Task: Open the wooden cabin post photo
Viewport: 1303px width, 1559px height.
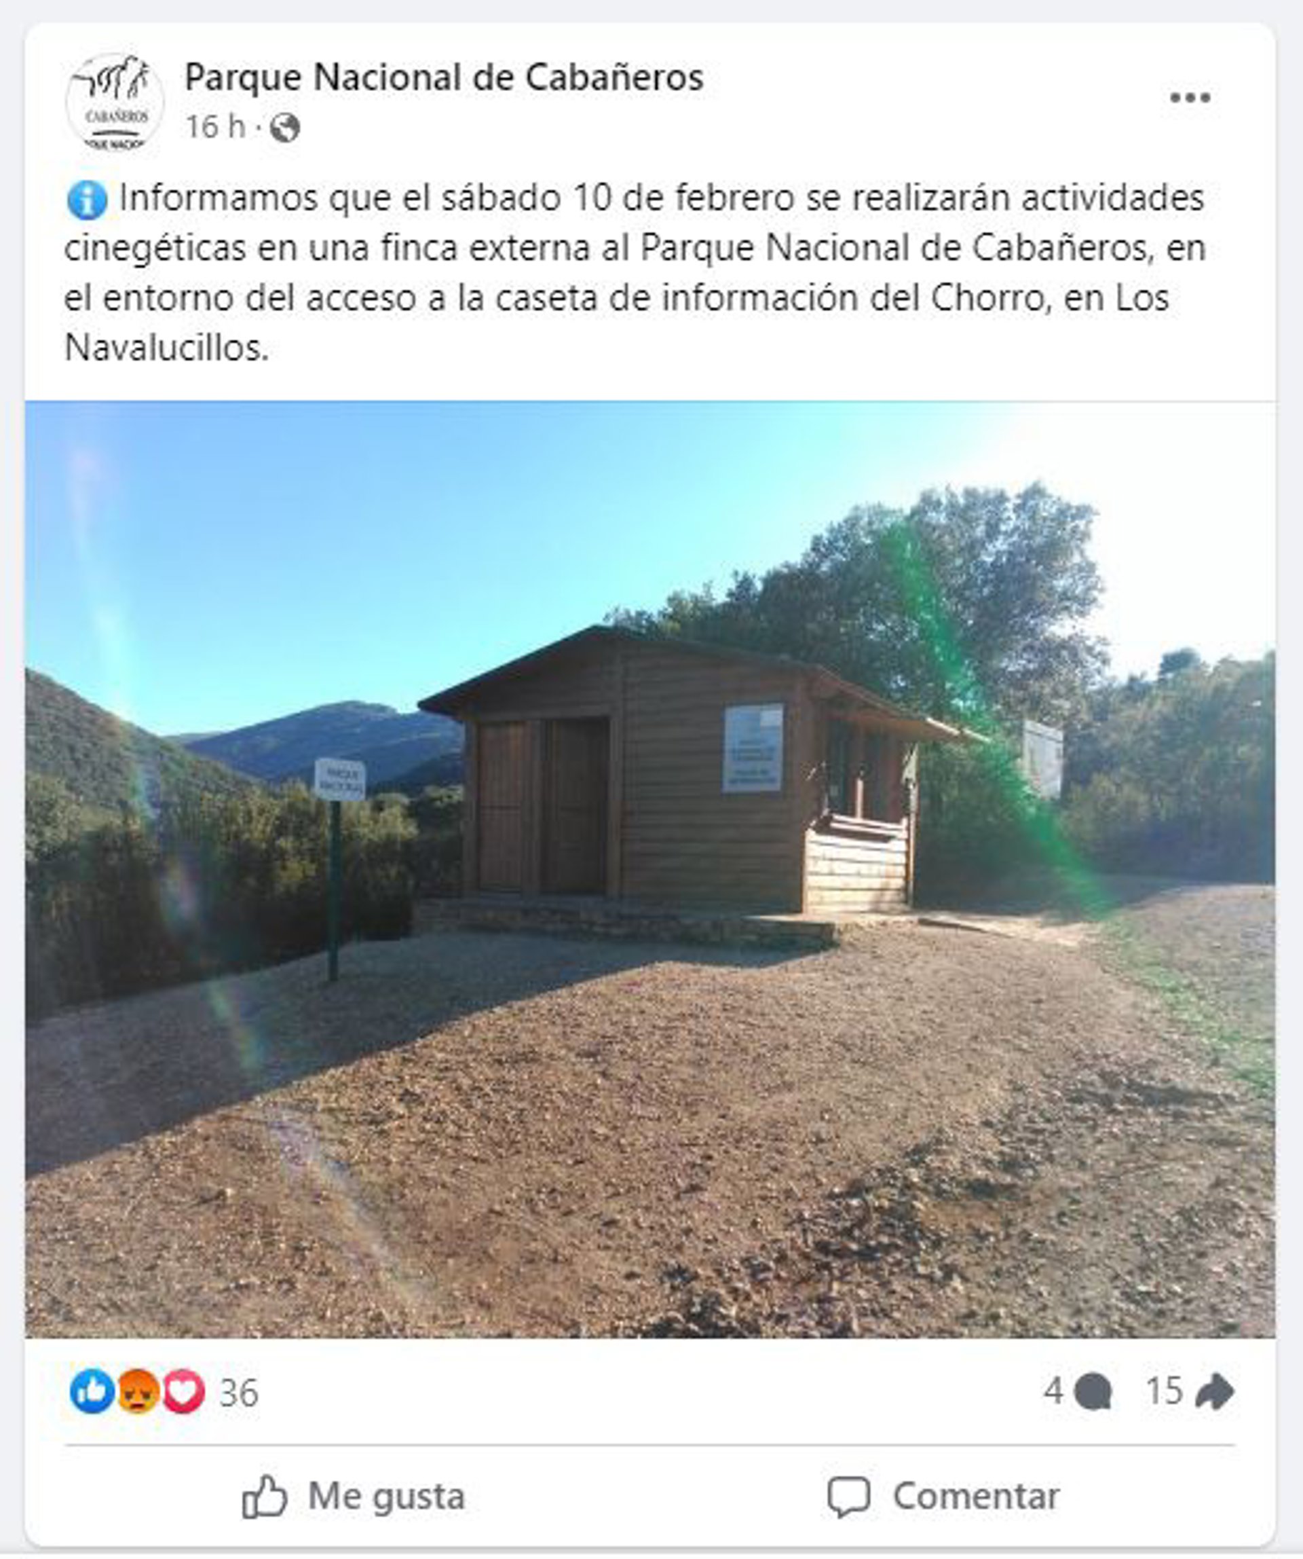Action: 650,869
